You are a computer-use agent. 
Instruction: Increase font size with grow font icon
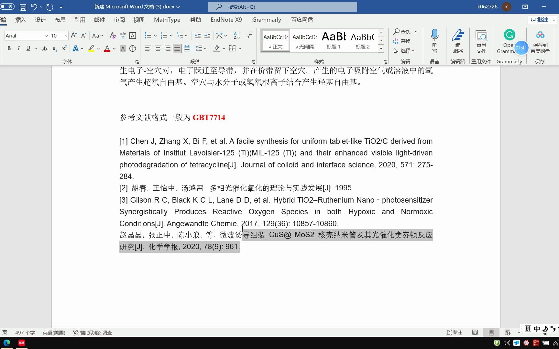[x=74, y=35]
